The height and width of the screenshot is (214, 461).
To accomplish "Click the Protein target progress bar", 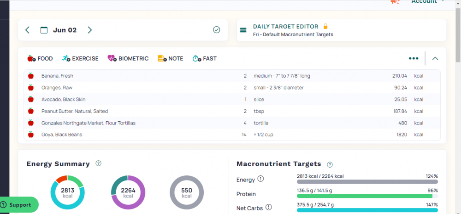I will click(x=367, y=196).
